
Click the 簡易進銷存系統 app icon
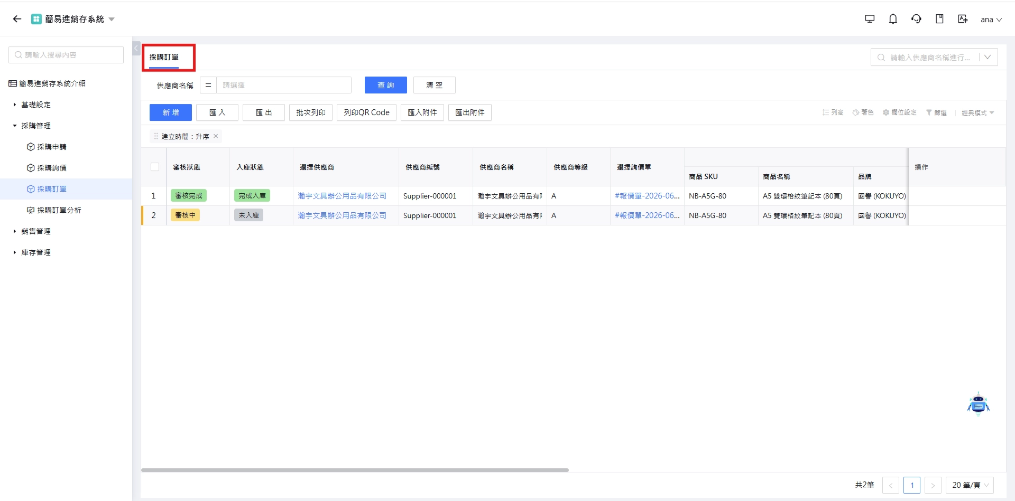click(36, 19)
